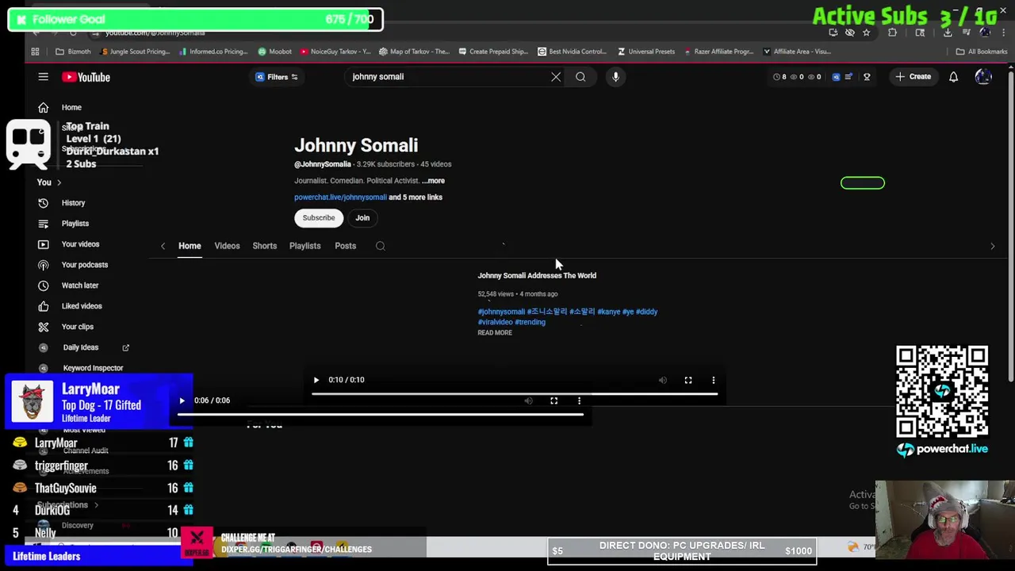Switch to the Videos tab

227,246
